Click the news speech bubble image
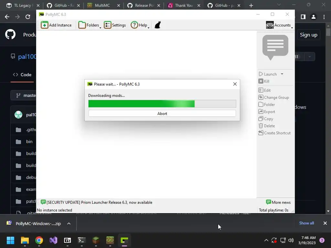Screen dimensions: 331x248 [275, 47]
